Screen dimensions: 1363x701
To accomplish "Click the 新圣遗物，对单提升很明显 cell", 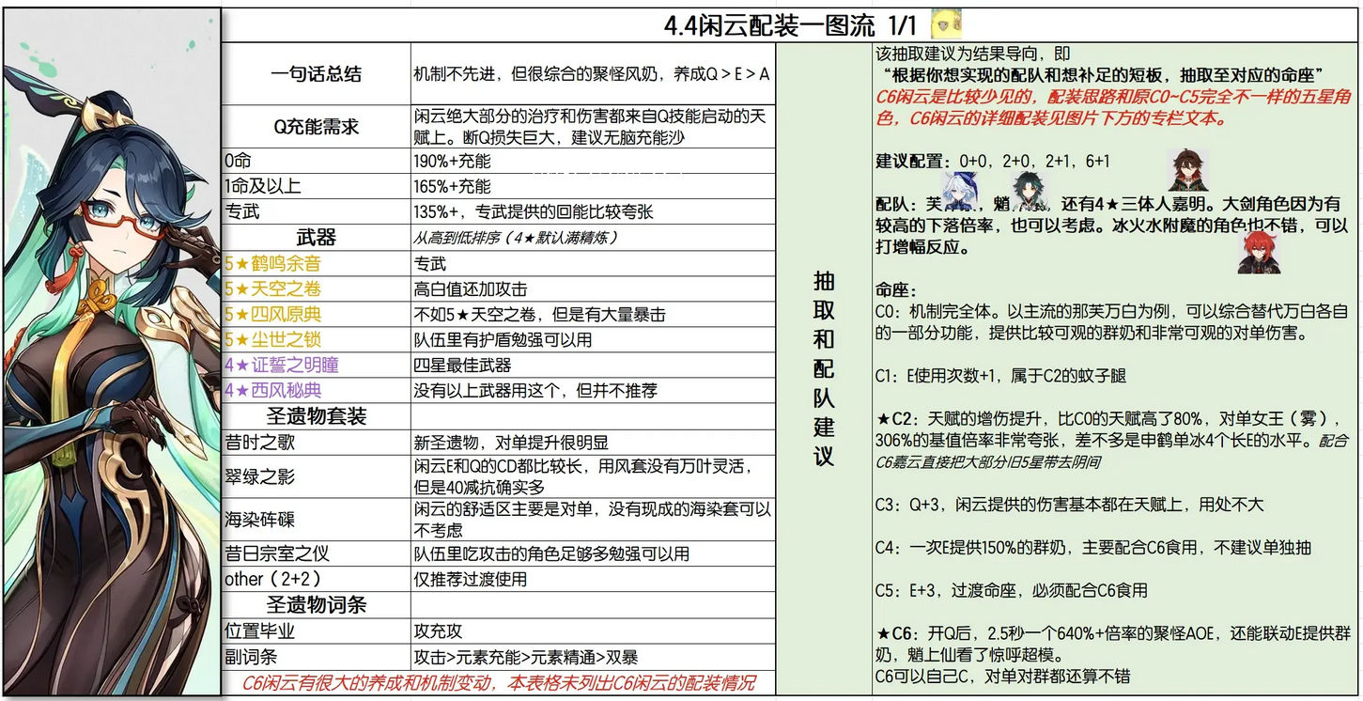I will coord(593,442).
